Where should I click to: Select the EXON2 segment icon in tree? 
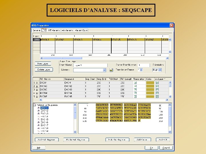tap(39, 111)
